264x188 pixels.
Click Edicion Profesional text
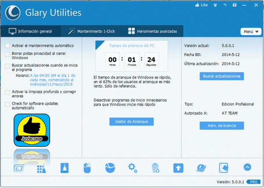coord(238,104)
